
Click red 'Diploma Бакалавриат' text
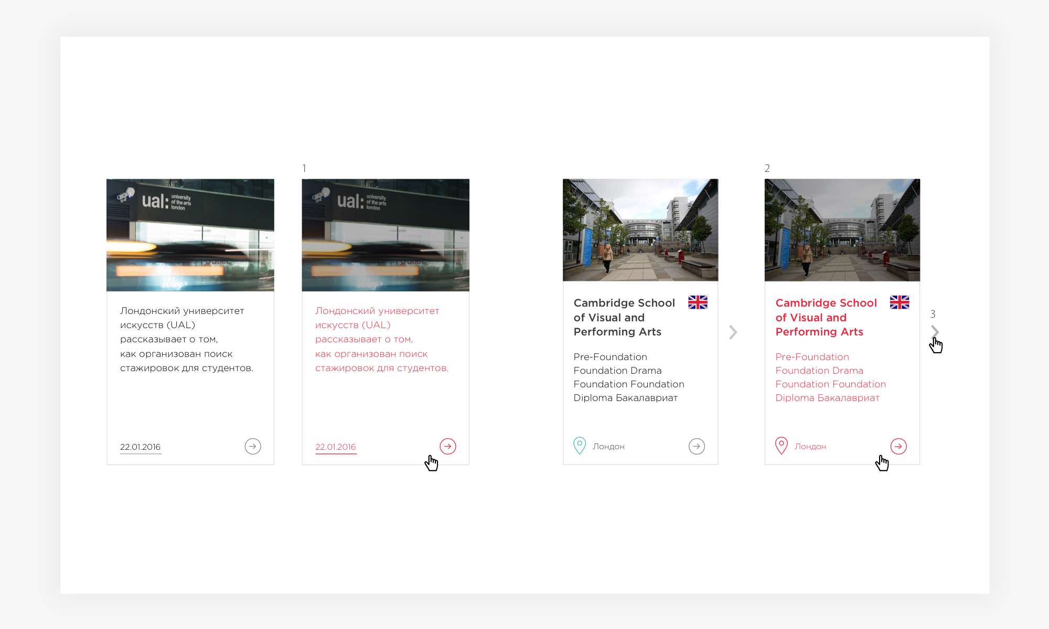(828, 398)
